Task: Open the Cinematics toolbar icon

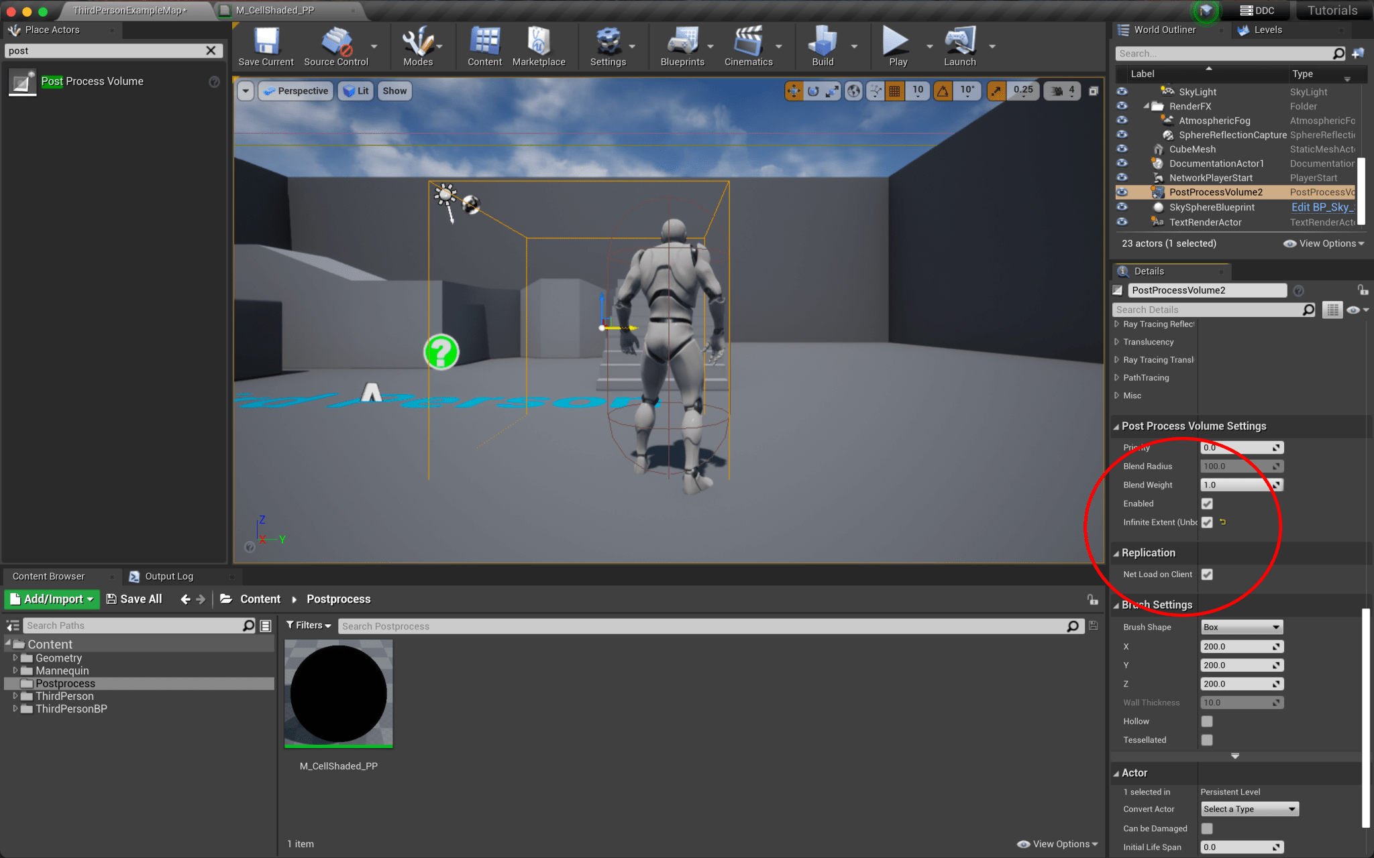Action: click(x=748, y=42)
